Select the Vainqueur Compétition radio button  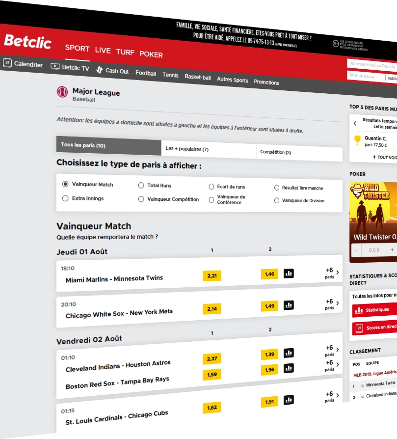click(141, 199)
